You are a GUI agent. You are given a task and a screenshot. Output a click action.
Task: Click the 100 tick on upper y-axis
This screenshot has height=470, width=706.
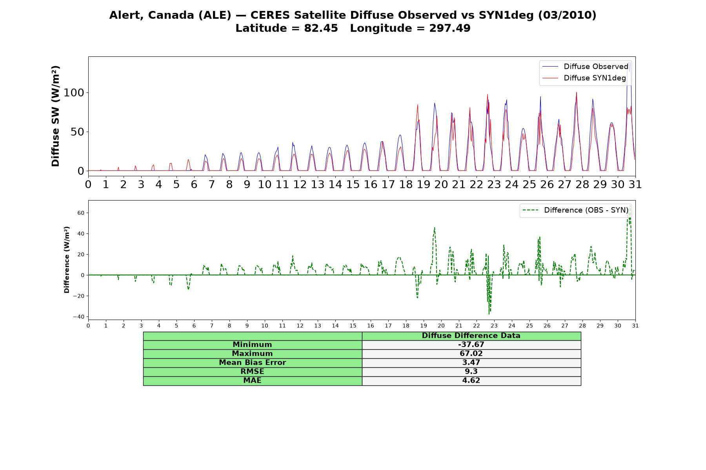pos(75,93)
